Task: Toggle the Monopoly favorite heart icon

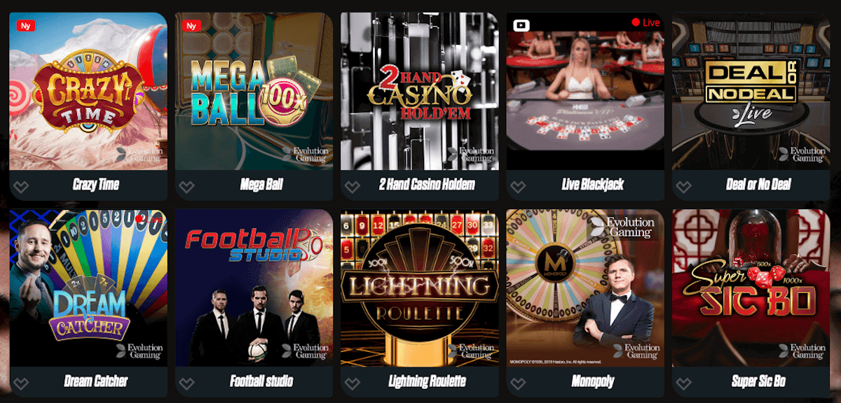Action: (517, 384)
